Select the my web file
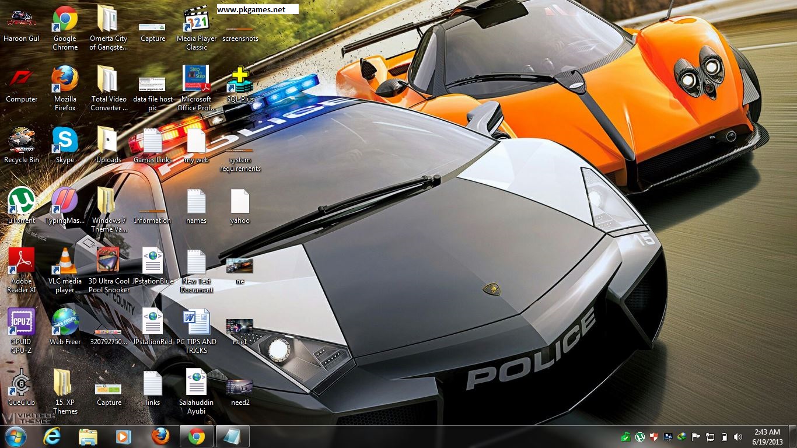The image size is (797, 448). (197, 146)
